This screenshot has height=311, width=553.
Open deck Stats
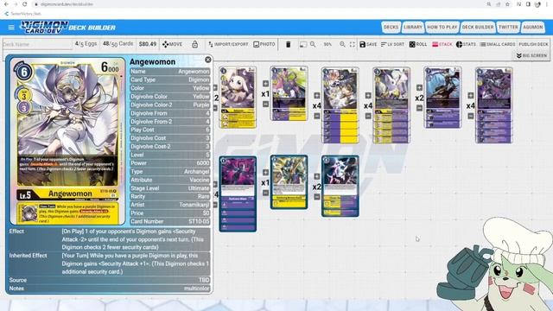(466, 44)
